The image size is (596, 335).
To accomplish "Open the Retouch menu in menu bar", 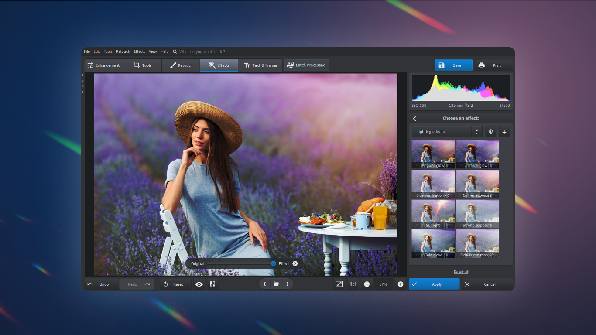I will [x=123, y=51].
